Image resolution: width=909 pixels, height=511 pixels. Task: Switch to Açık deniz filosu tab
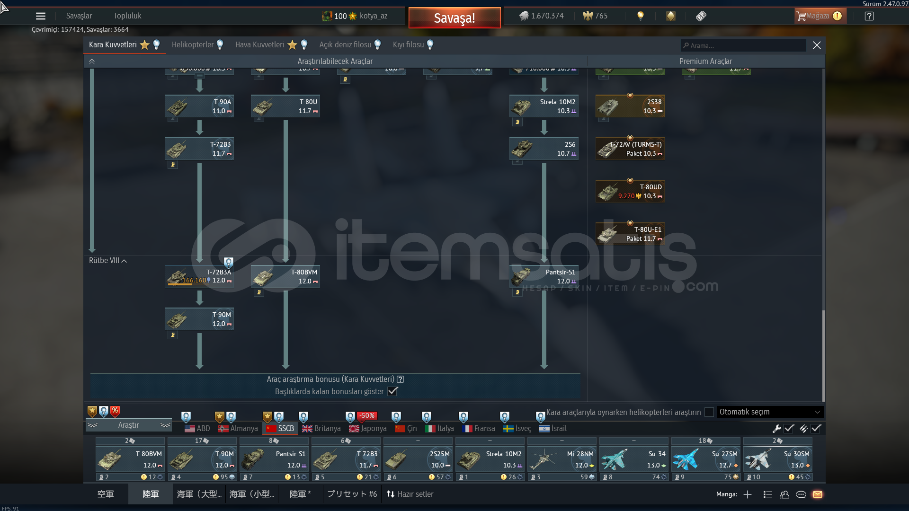(350, 44)
